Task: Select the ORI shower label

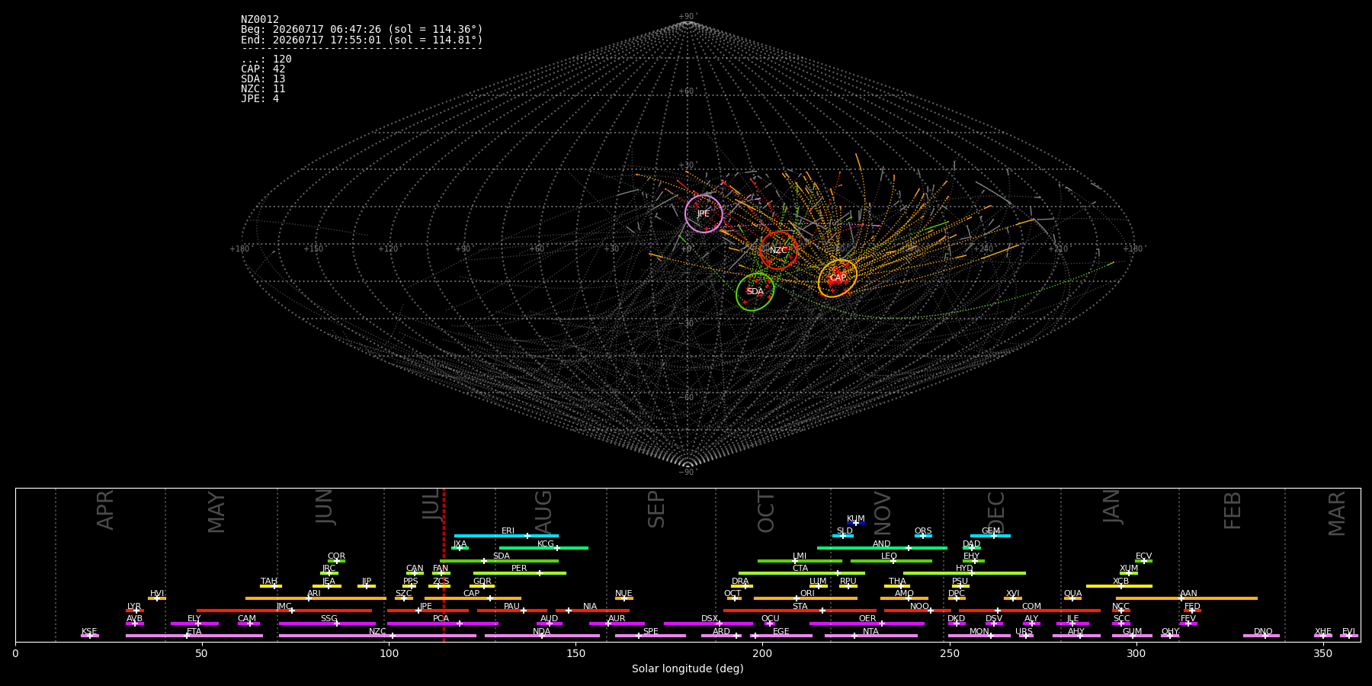Action: tap(807, 594)
